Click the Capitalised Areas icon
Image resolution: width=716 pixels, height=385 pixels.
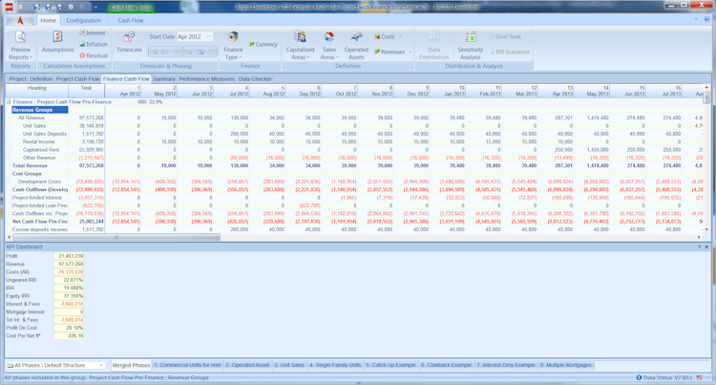[x=300, y=36]
